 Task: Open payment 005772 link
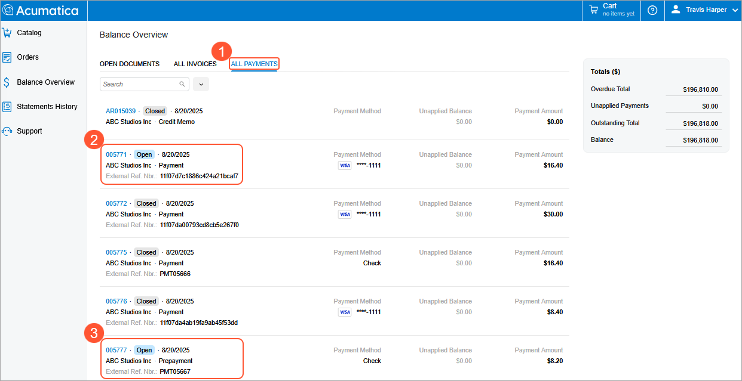116,203
